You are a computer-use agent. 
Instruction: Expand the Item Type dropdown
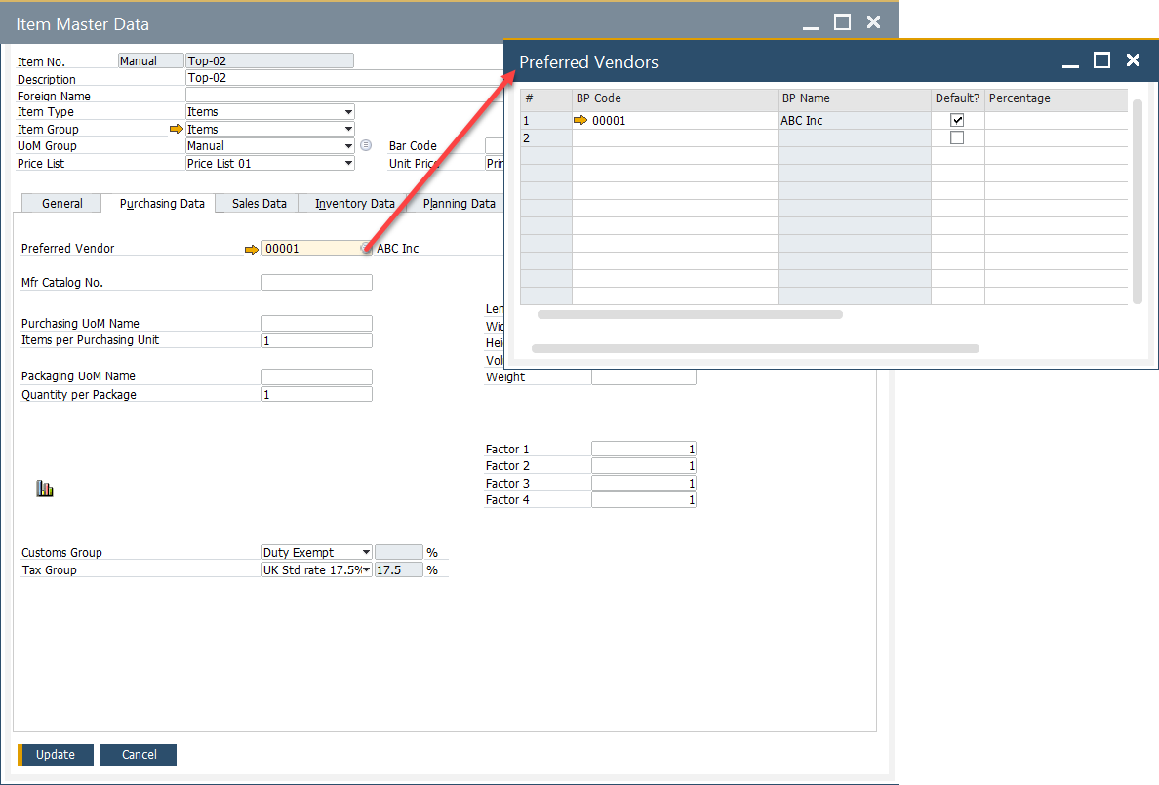tap(348, 112)
